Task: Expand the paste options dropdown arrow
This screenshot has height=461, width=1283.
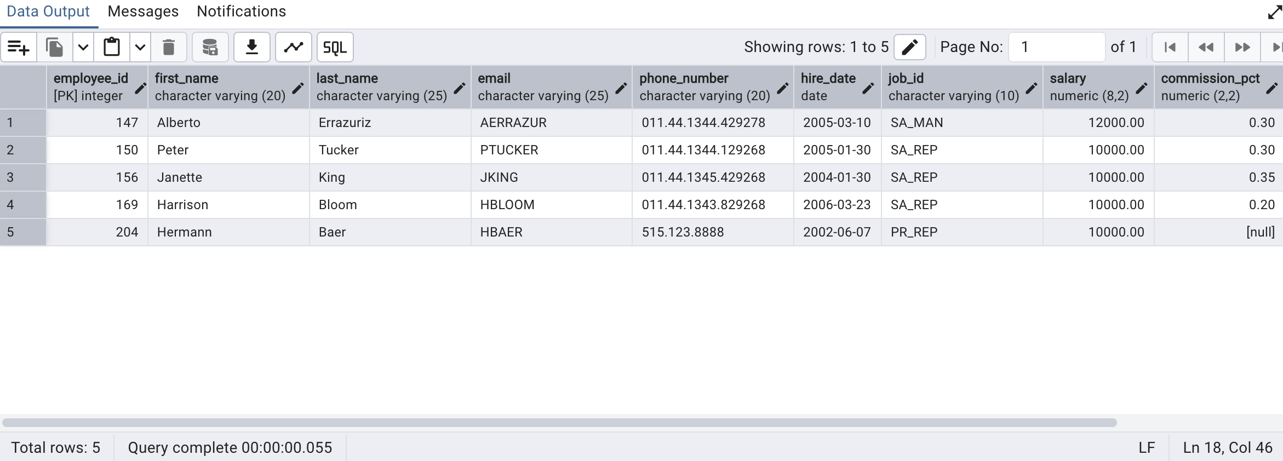Action: click(140, 48)
